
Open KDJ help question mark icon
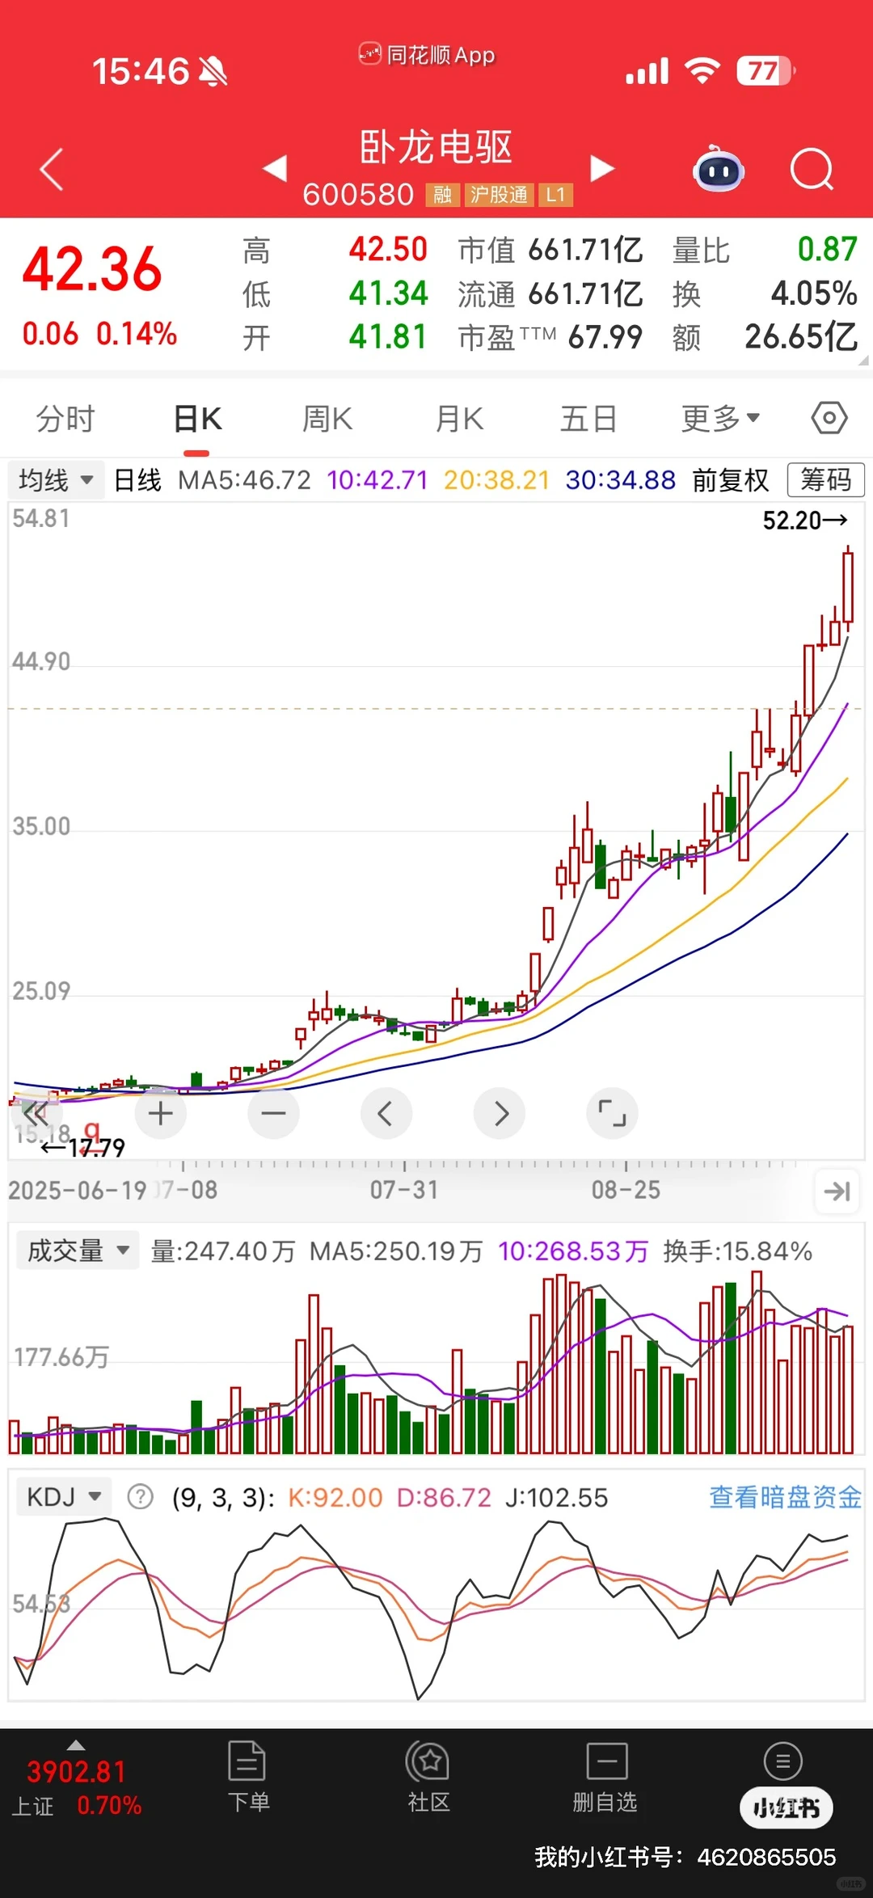(x=140, y=1497)
